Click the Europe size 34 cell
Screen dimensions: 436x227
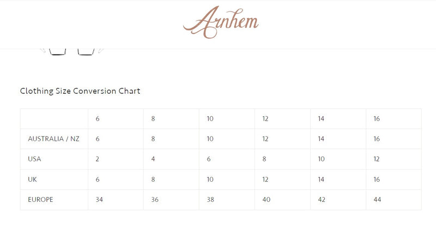tap(100, 200)
